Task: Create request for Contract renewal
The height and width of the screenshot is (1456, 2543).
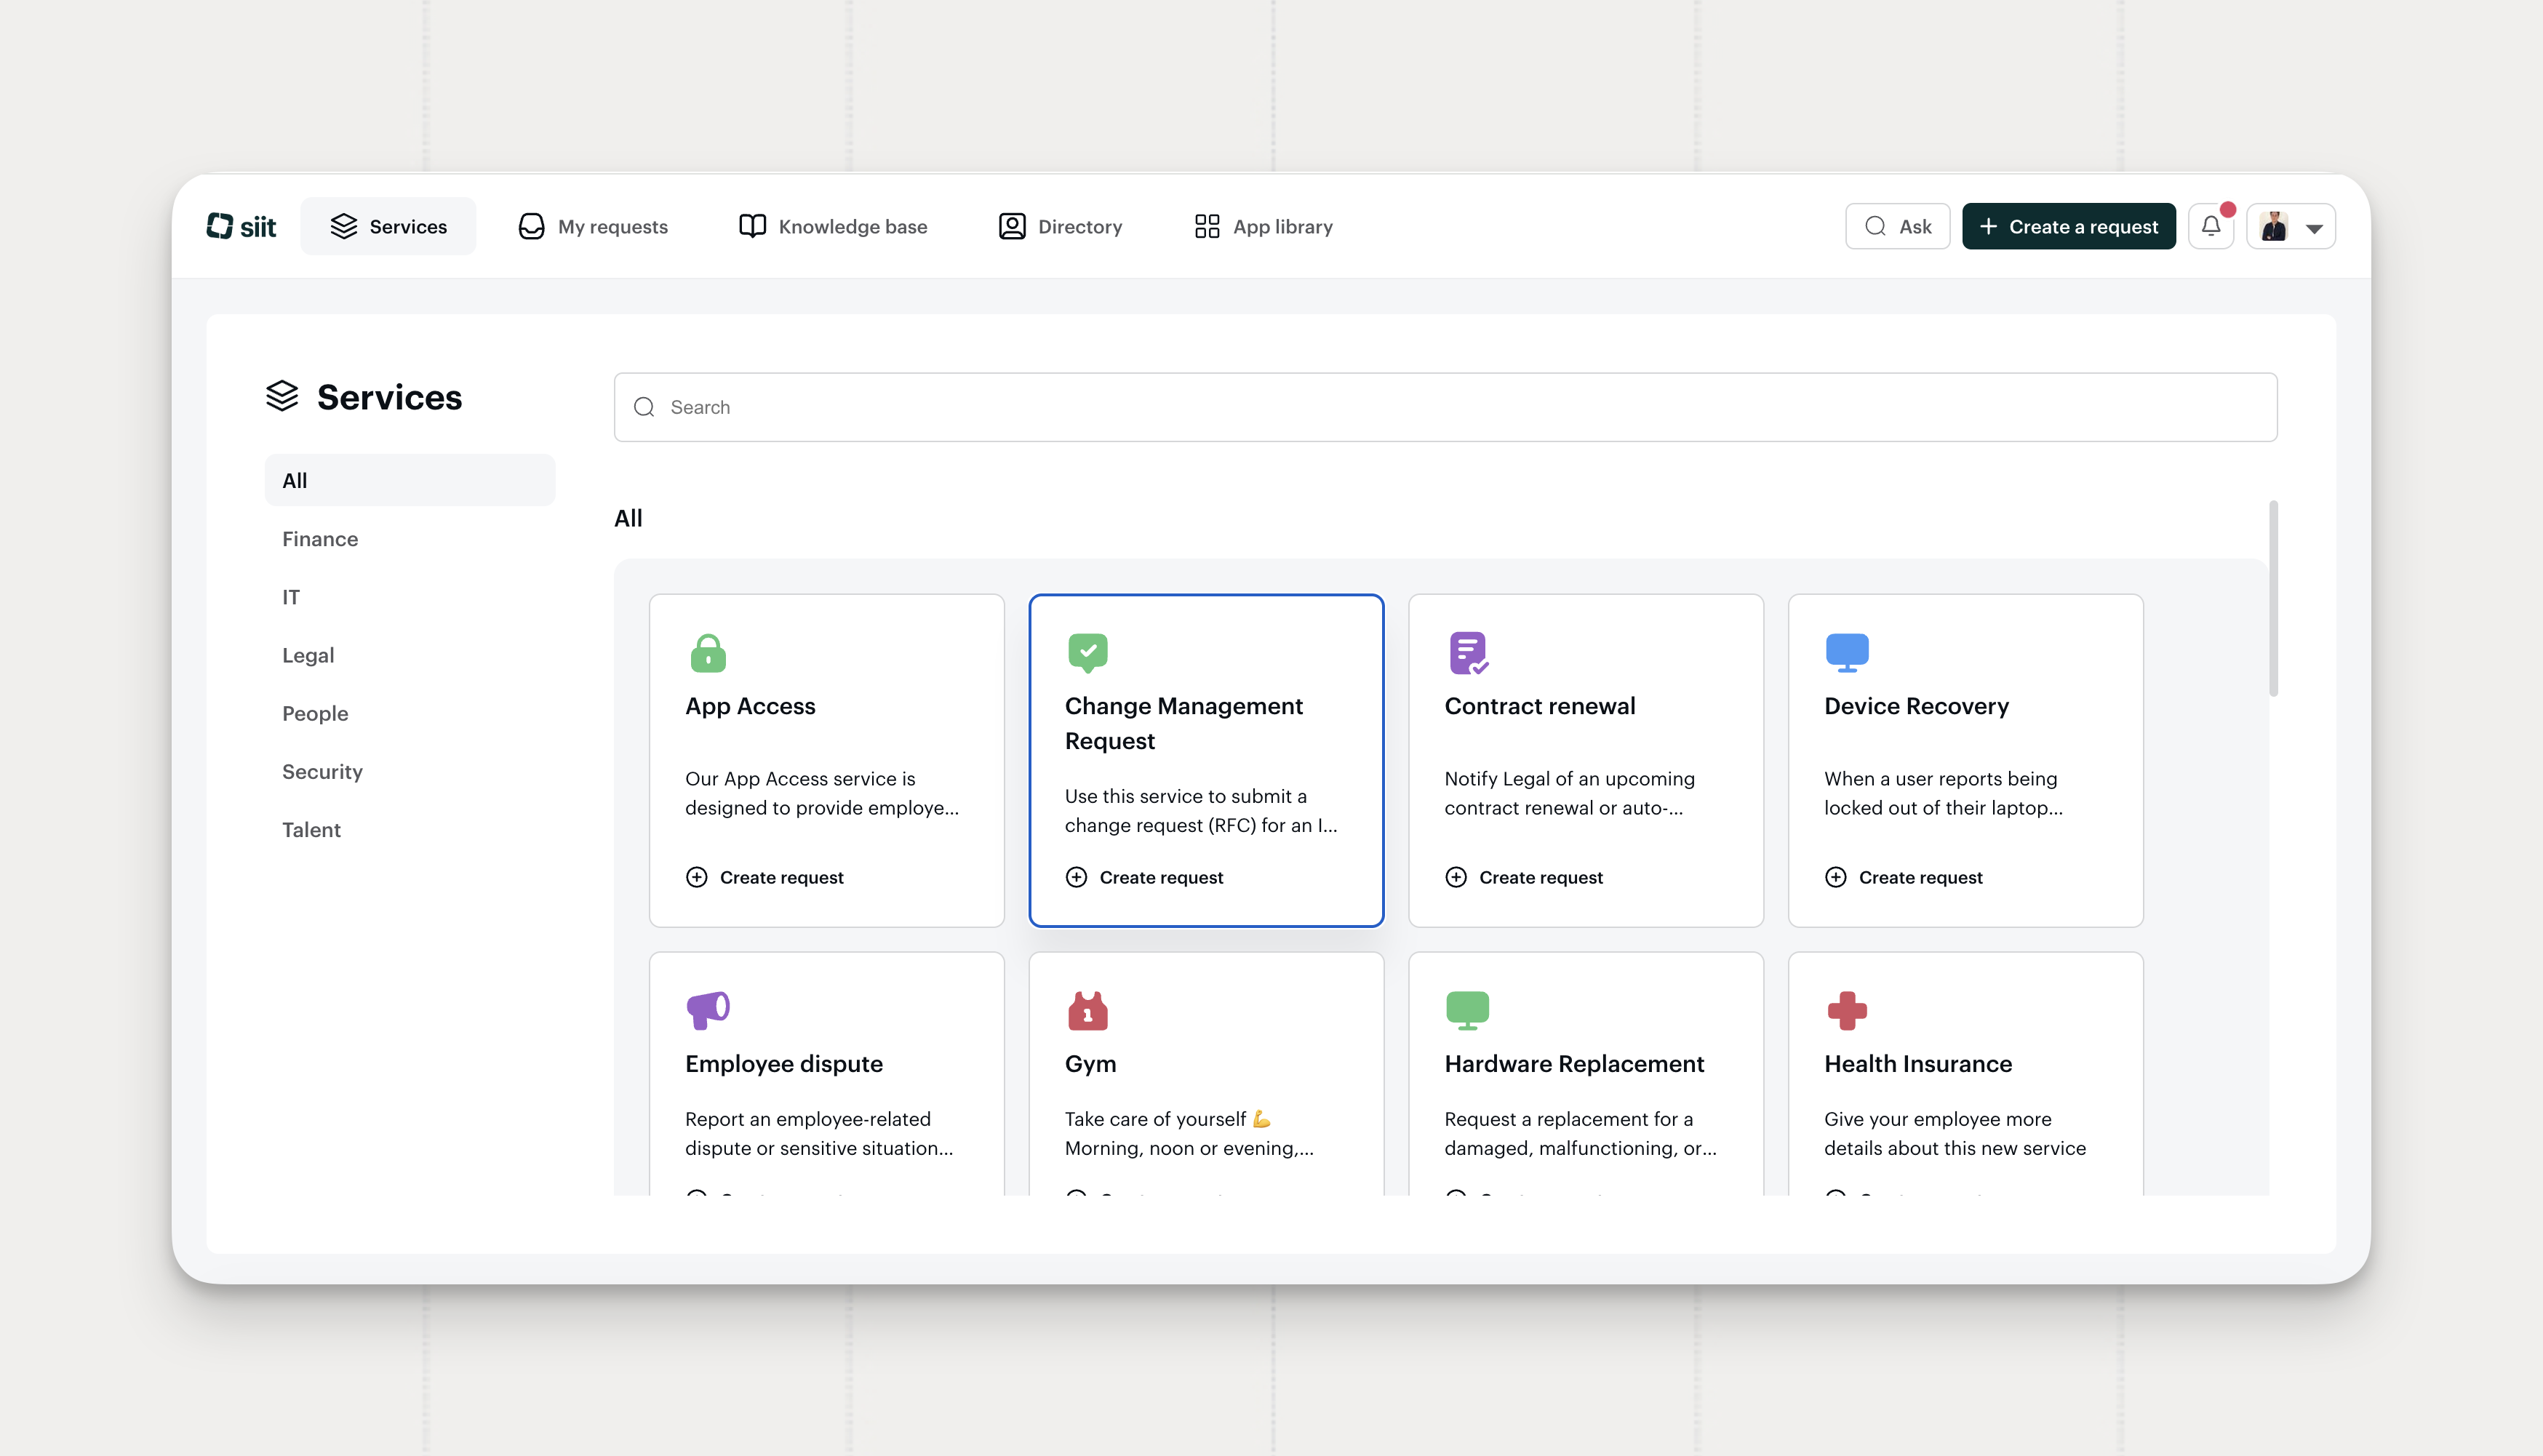Action: [1524, 878]
